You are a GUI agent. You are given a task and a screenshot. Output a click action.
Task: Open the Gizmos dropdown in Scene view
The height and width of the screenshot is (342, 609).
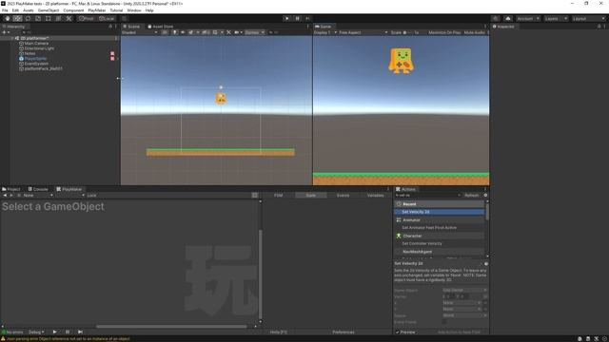coord(254,32)
